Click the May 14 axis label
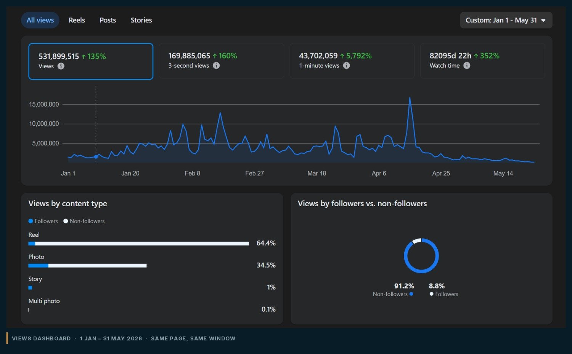 503,173
